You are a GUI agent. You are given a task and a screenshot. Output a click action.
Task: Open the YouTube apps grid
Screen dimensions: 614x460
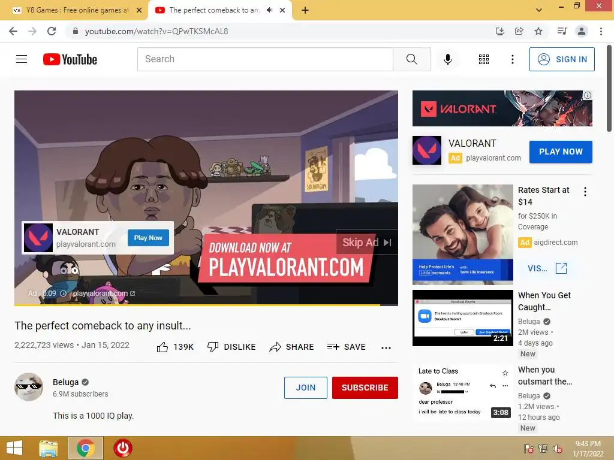pyautogui.click(x=484, y=59)
